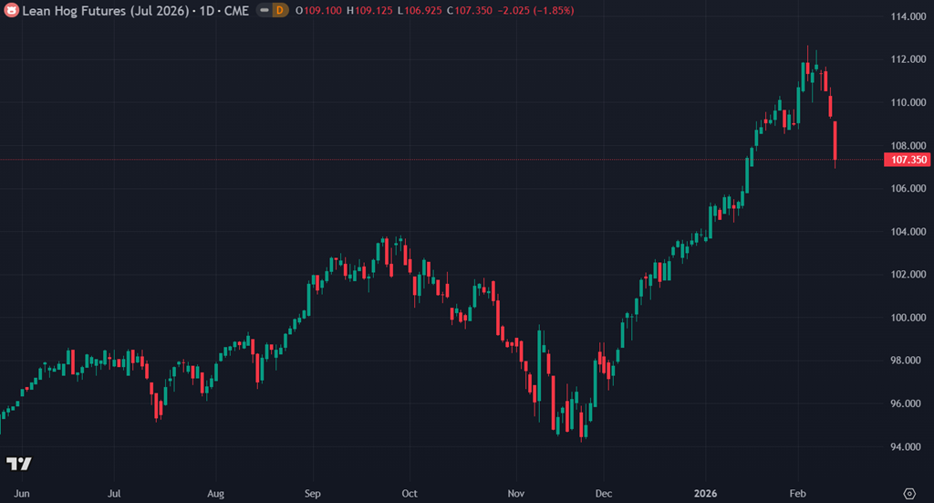Image resolution: width=934 pixels, height=503 pixels.
Task: Click the latest red candlestick on chart
Action: 835,141
